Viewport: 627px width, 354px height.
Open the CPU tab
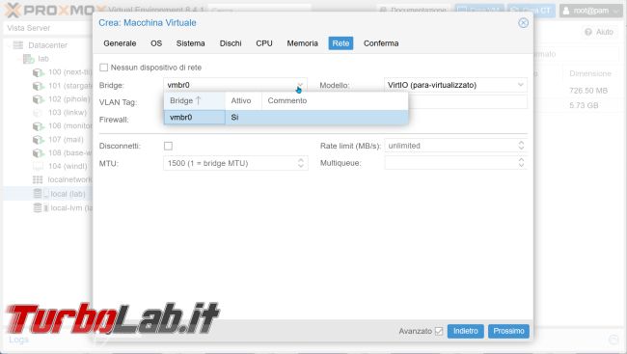click(x=264, y=43)
